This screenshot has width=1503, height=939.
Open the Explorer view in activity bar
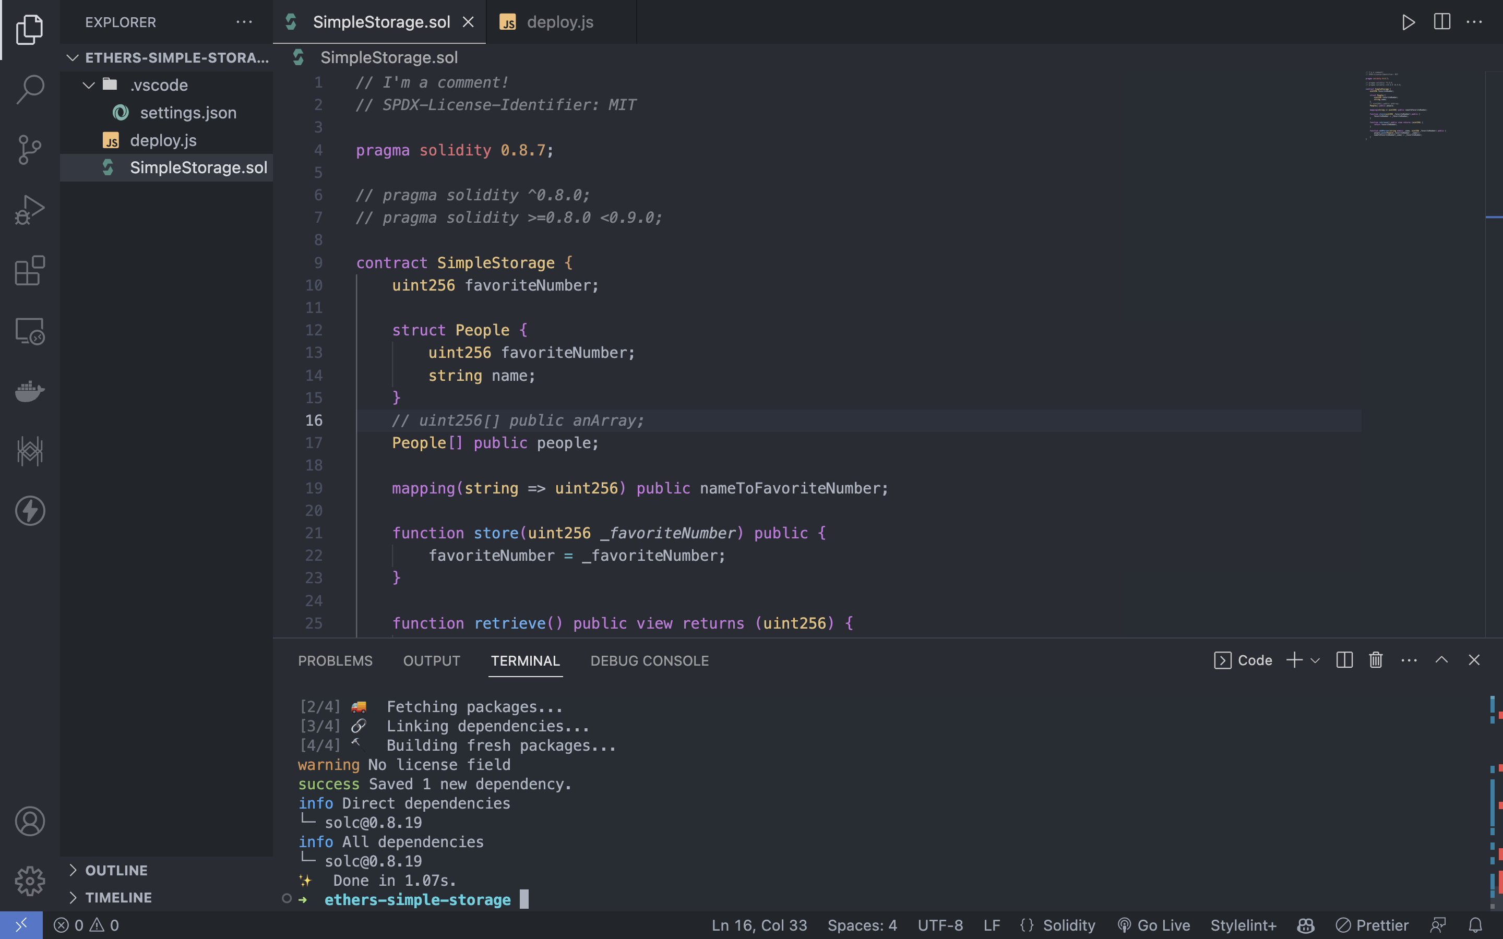click(x=30, y=30)
